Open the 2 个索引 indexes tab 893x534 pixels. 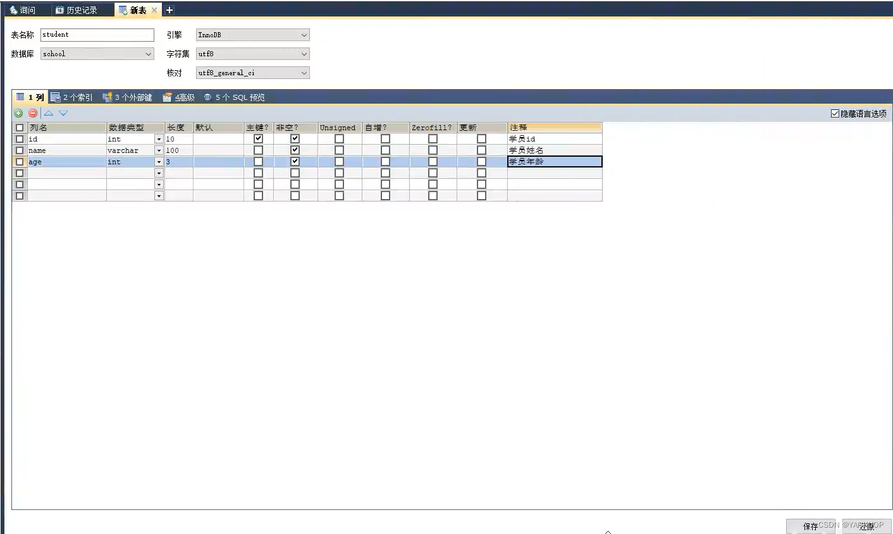point(71,97)
